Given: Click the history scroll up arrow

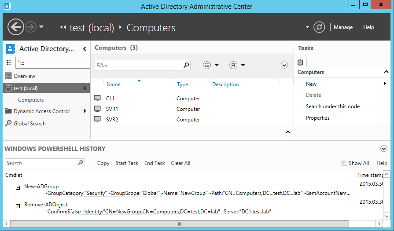Looking at the screenshot, I should (387, 174).
